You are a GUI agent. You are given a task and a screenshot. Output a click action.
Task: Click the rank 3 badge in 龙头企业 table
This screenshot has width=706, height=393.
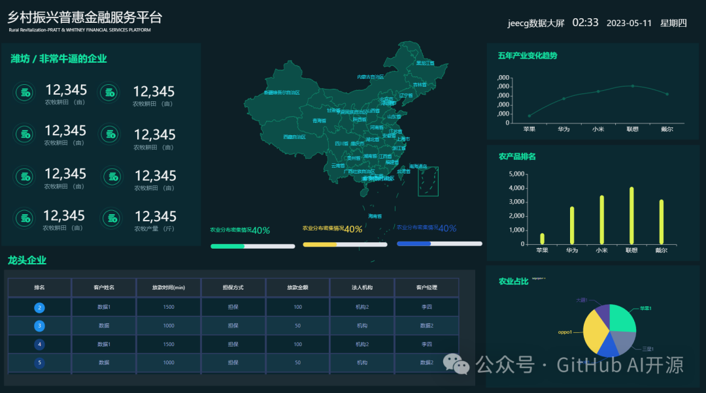tap(40, 326)
